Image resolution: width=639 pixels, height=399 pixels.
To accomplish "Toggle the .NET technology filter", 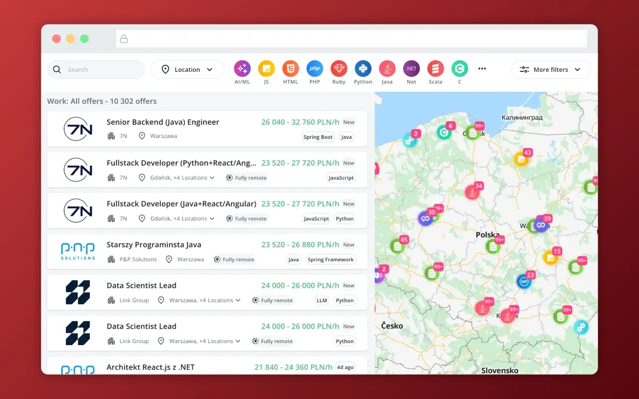I will (411, 68).
